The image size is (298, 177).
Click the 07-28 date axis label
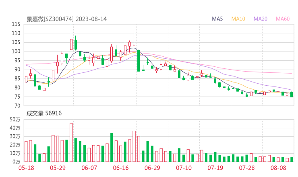[247, 168]
